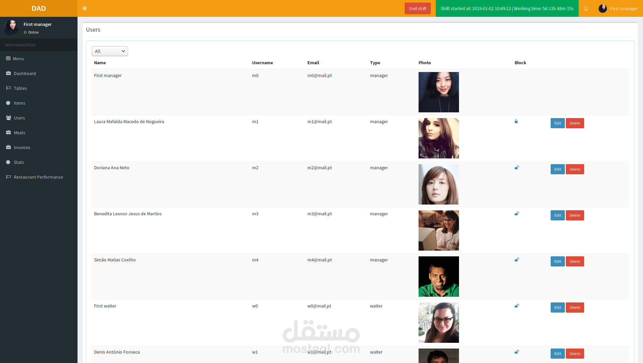Image resolution: width=643 pixels, height=363 pixels.
Task: Open the Stats page
Action: (39, 162)
